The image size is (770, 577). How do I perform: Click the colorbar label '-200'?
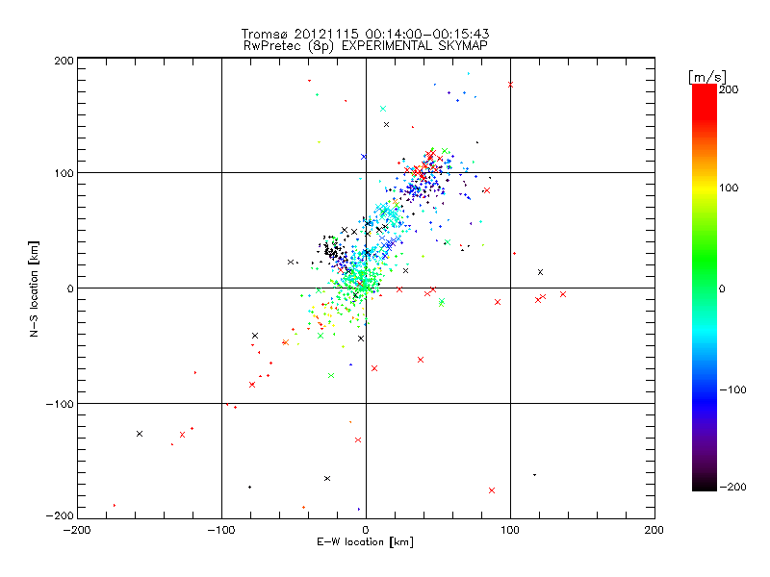click(732, 487)
